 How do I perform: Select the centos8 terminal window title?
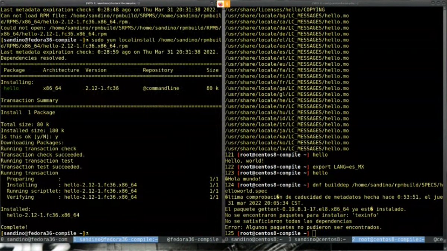pyautogui.click(x=335, y=3)
